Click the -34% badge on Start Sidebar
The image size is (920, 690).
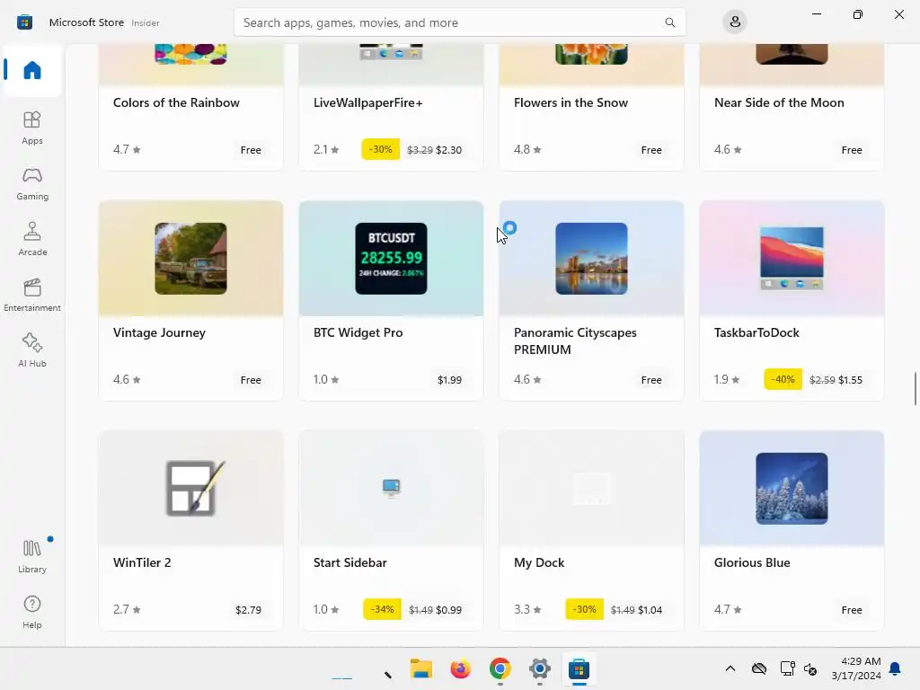coord(382,610)
